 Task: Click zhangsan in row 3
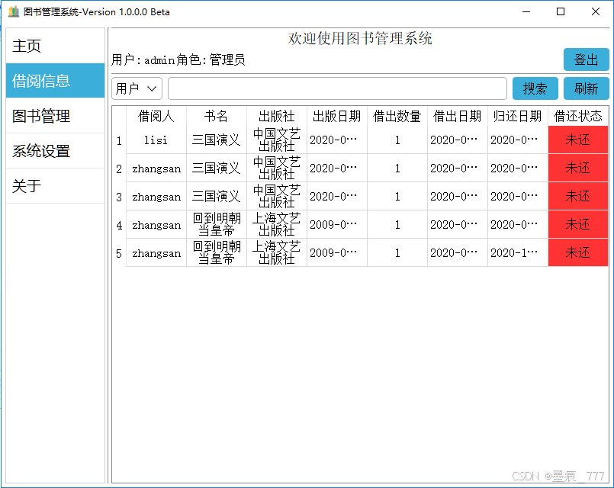pyautogui.click(x=156, y=197)
